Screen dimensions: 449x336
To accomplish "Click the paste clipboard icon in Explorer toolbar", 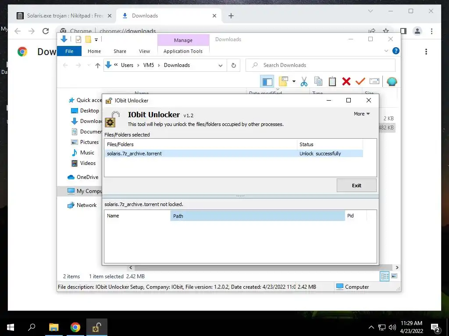I will (x=332, y=81).
